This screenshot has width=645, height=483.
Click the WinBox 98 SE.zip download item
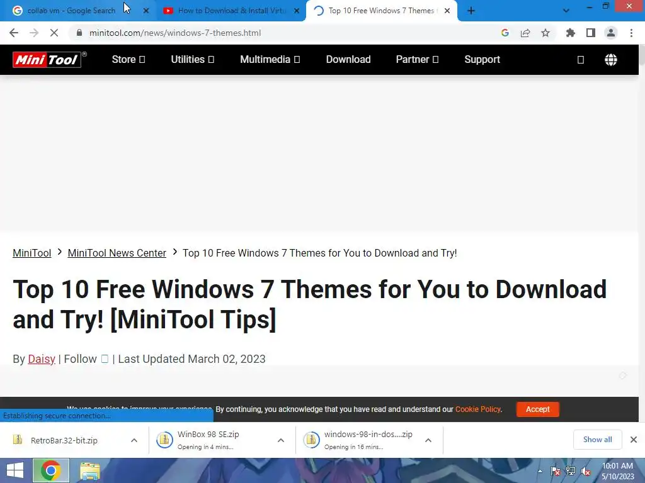pos(208,440)
